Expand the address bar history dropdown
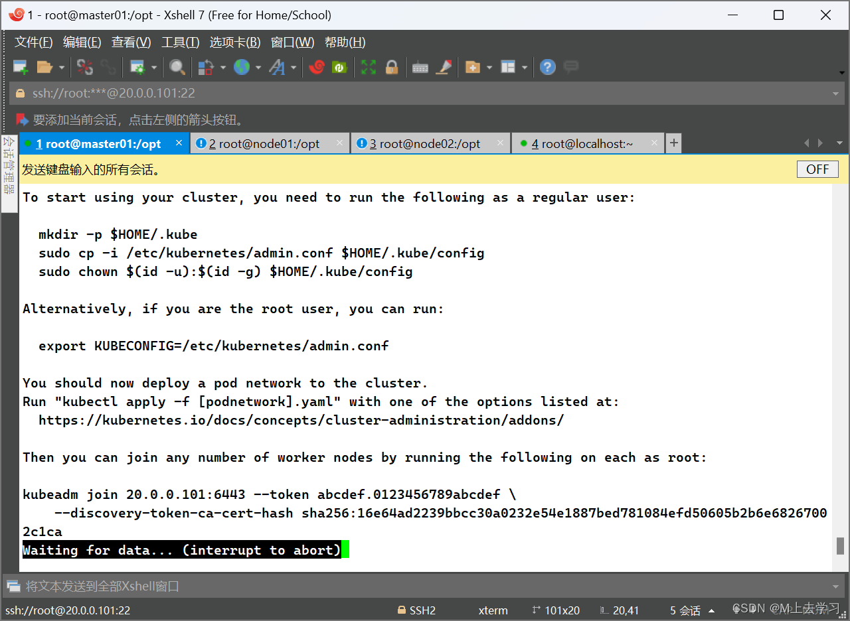The width and height of the screenshot is (850, 621). (836, 94)
